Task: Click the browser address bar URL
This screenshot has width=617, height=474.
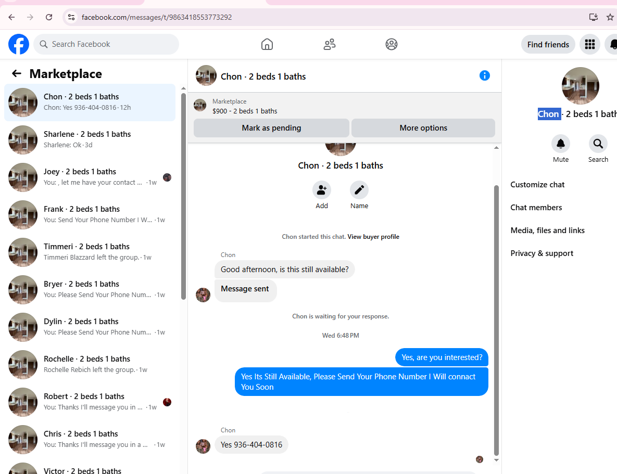Action: pyautogui.click(x=157, y=17)
